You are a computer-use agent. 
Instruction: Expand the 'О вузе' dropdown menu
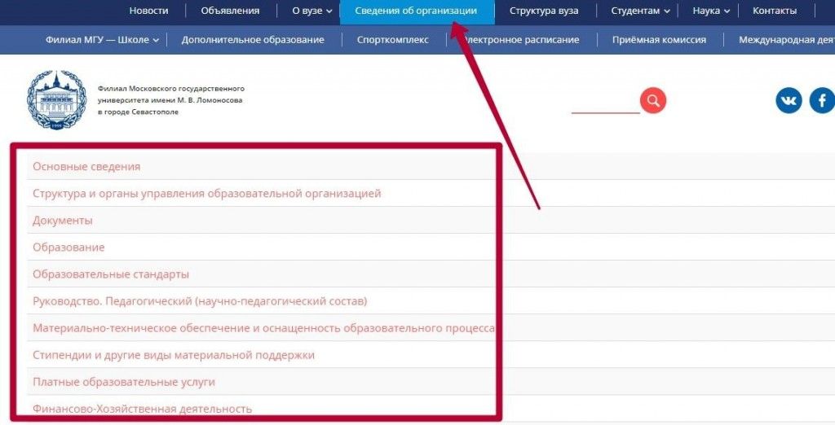click(x=312, y=11)
